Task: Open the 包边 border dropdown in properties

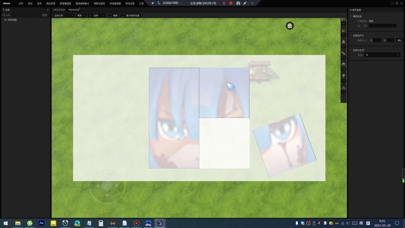Action: pos(382,55)
